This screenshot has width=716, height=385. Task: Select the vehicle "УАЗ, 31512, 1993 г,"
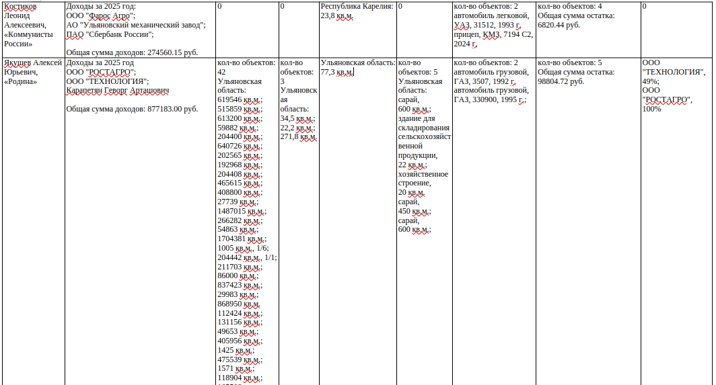[487, 25]
